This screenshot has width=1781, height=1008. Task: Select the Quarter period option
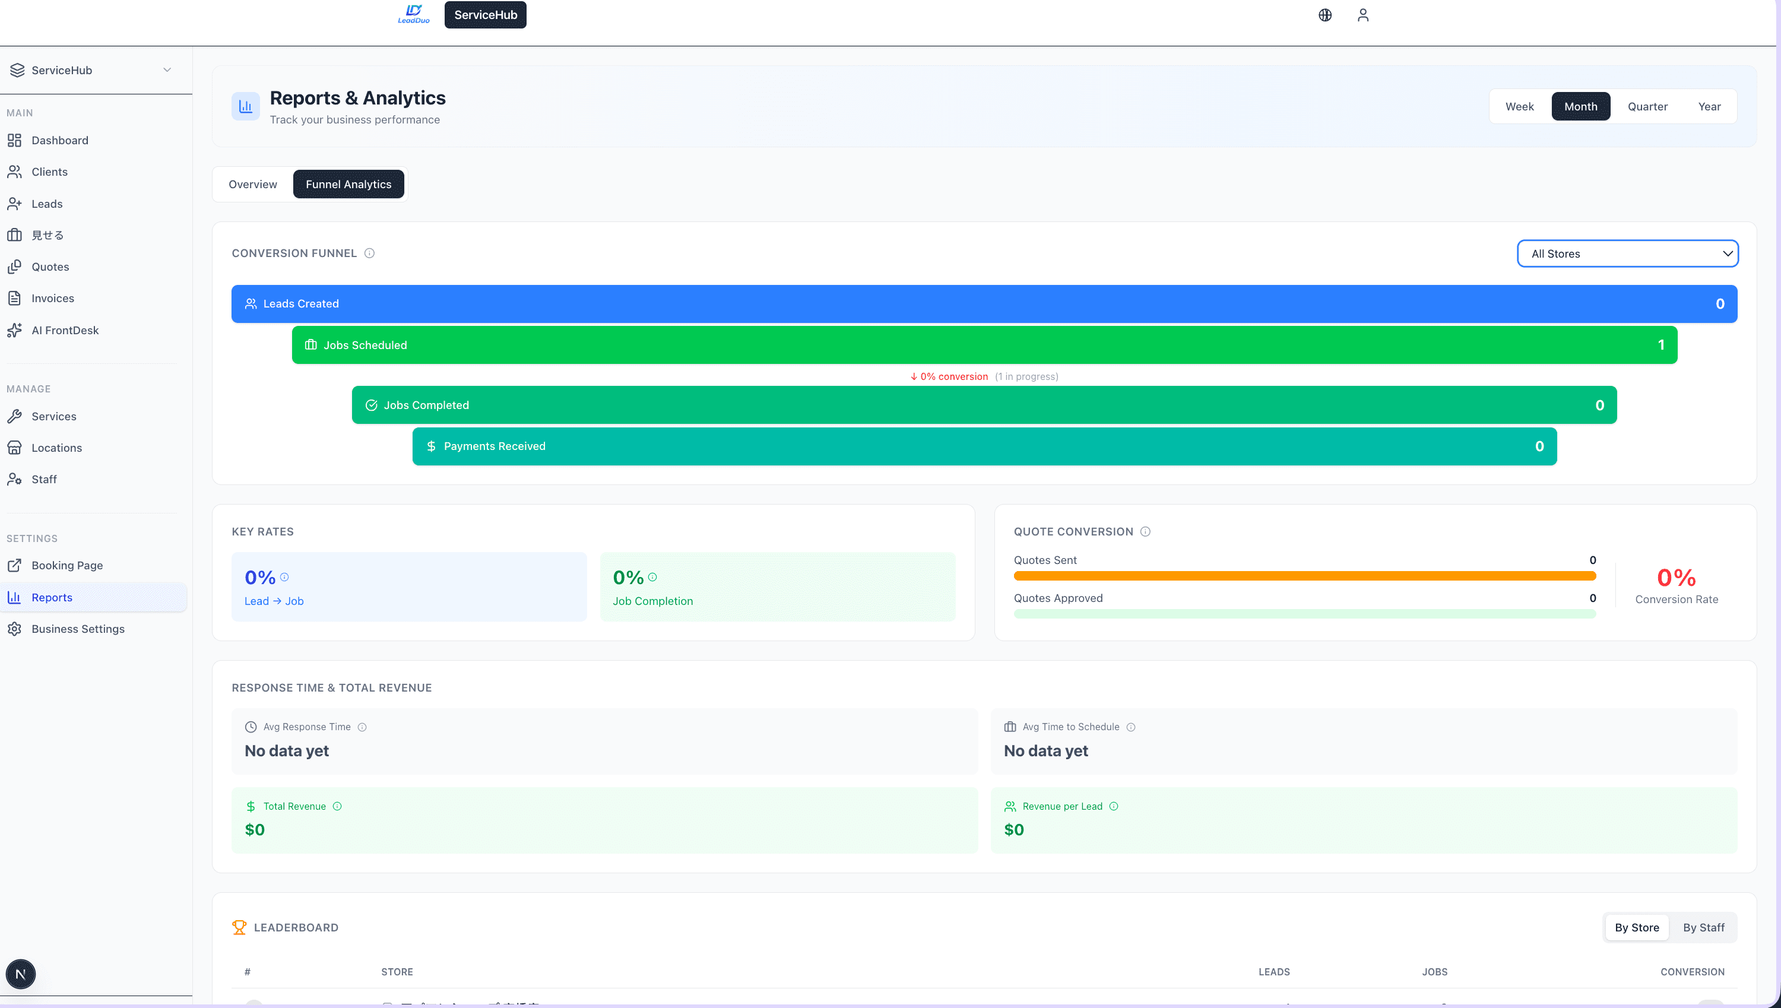point(1647,106)
